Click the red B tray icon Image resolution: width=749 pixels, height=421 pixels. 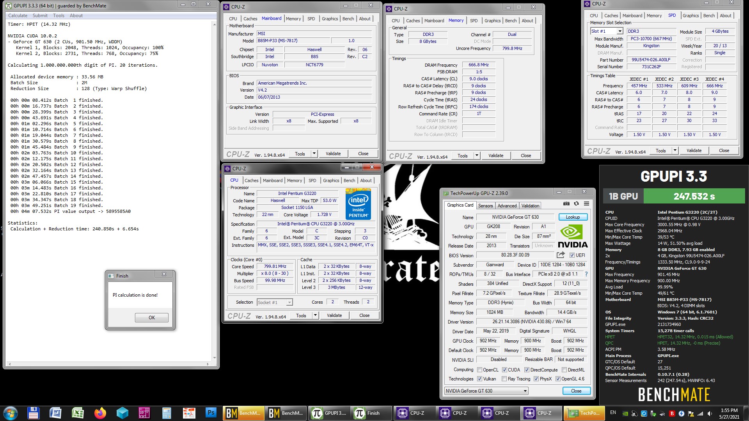tap(672, 413)
